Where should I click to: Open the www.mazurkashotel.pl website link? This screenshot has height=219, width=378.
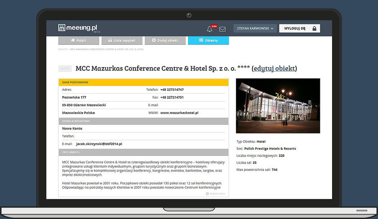(x=179, y=113)
